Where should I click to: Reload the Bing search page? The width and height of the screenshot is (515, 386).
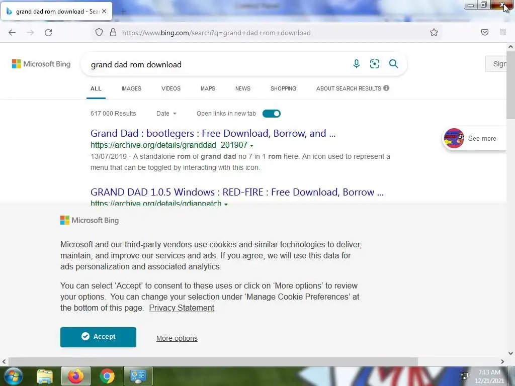48,33
